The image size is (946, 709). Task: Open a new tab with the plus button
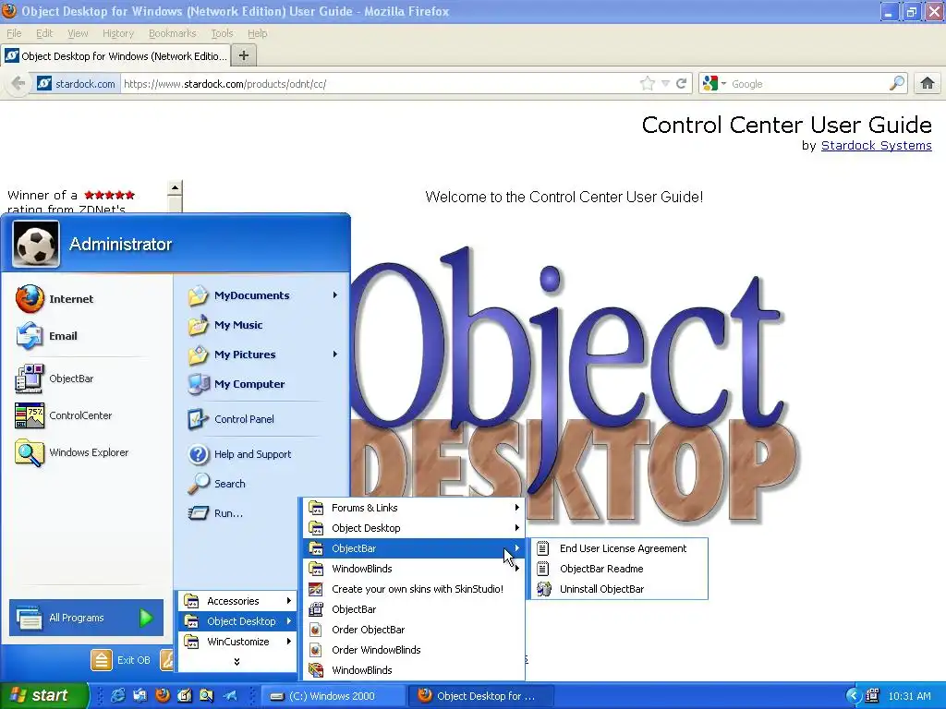tap(244, 56)
